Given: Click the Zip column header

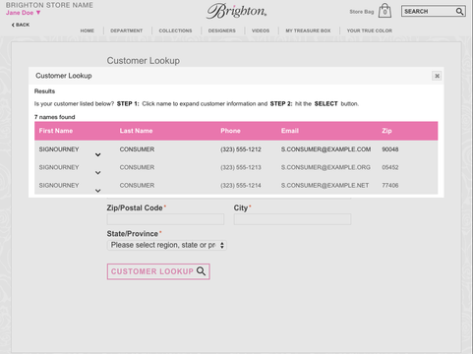Looking at the screenshot, I should pyautogui.click(x=386, y=131).
